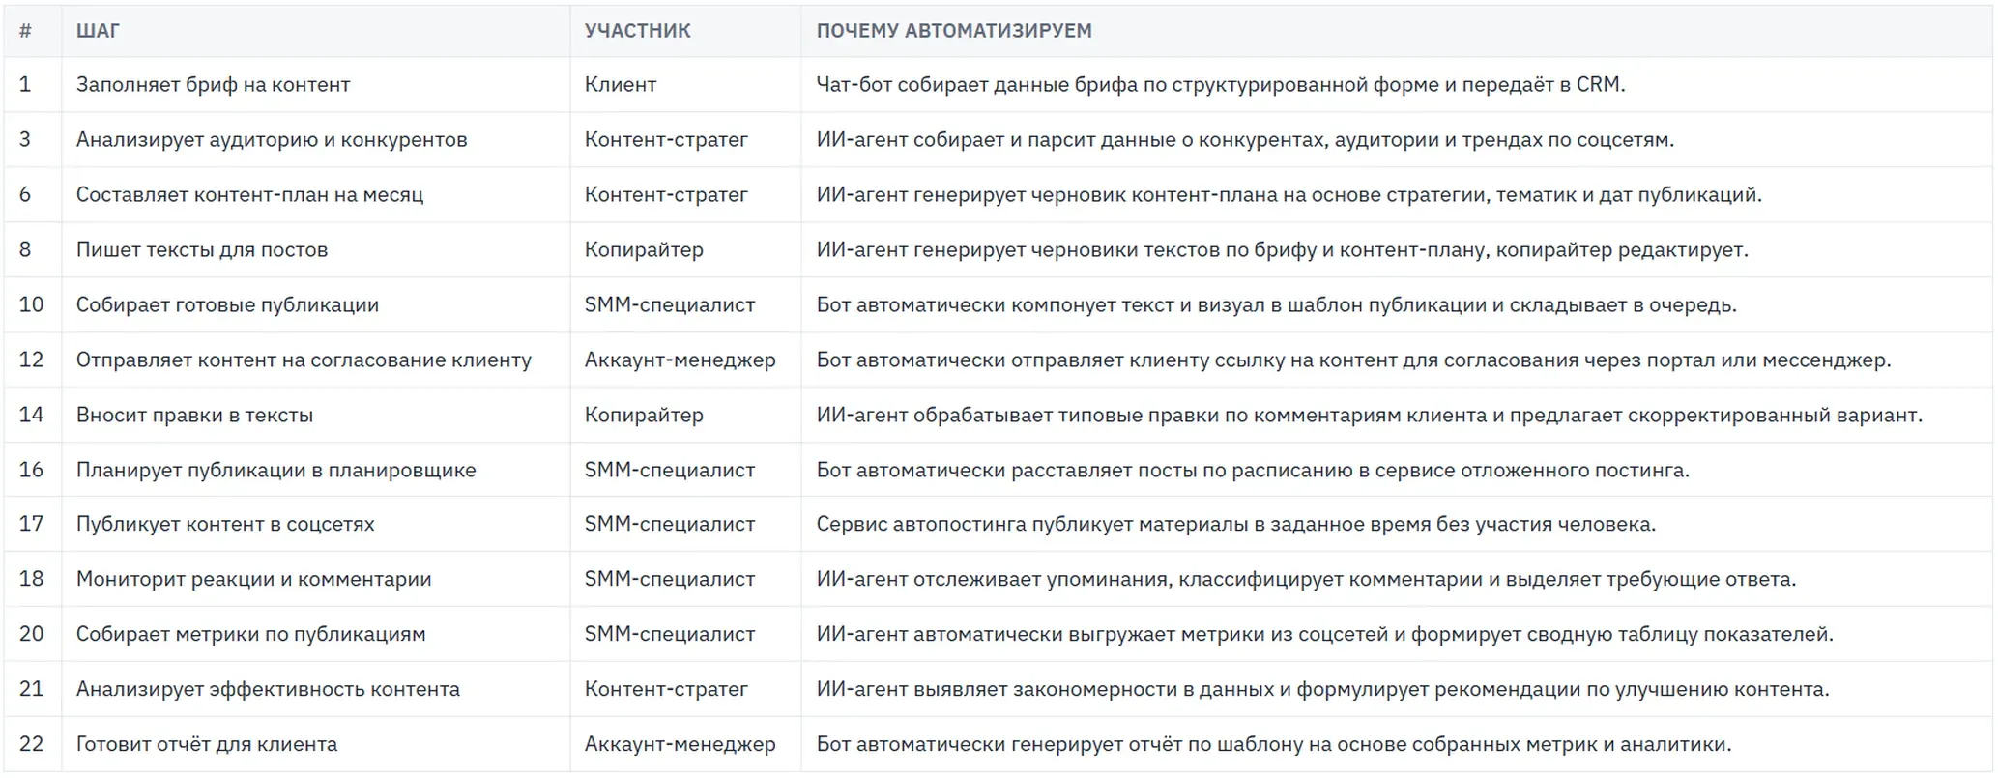
Task: Select the 'Публикует контент в соцсетях' row
Action: pos(999,525)
